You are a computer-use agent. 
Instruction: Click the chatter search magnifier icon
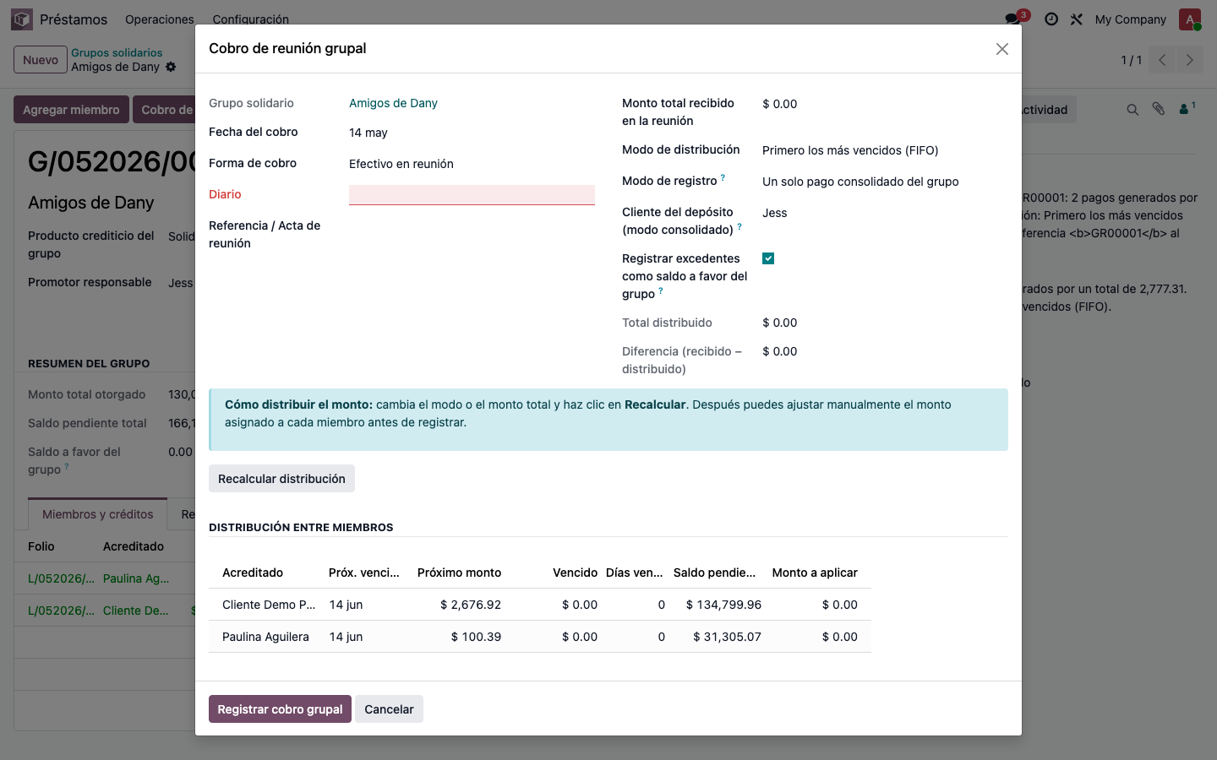pyautogui.click(x=1132, y=110)
